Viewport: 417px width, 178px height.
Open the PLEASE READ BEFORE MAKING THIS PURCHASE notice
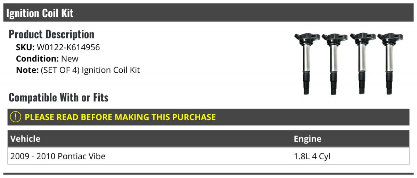coord(120,117)
